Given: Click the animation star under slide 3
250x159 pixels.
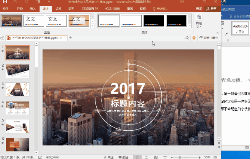Looking at the screenshot, I should click(2, 88).
